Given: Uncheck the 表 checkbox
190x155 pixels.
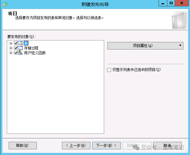Looking at the screenshot, I should tap(16, 43).
